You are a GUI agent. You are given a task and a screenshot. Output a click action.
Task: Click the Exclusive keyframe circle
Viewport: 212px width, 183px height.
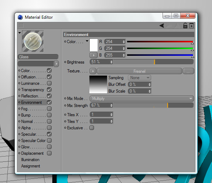[65, 128]
